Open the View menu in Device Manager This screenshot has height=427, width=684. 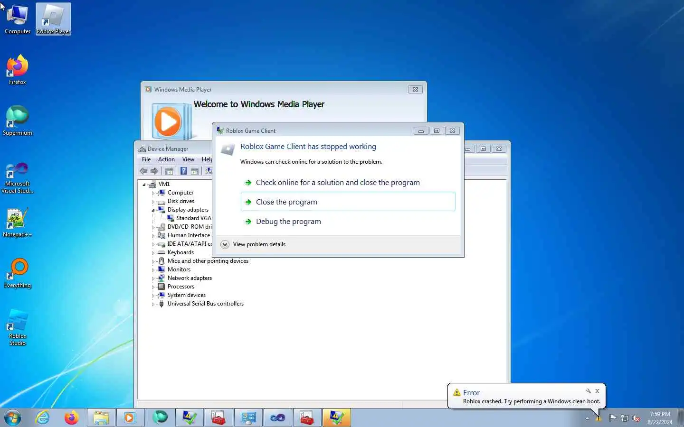188,159
